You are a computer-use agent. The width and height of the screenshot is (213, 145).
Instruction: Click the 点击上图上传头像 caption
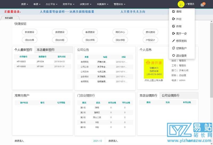(x=154, y=80)
